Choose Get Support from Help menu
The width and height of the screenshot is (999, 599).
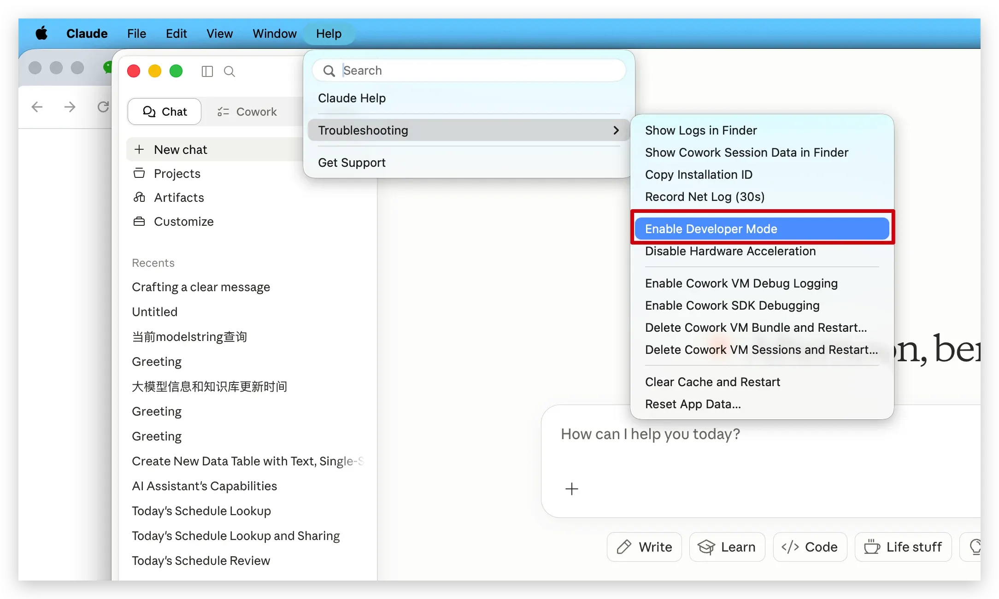click(469, 163)
